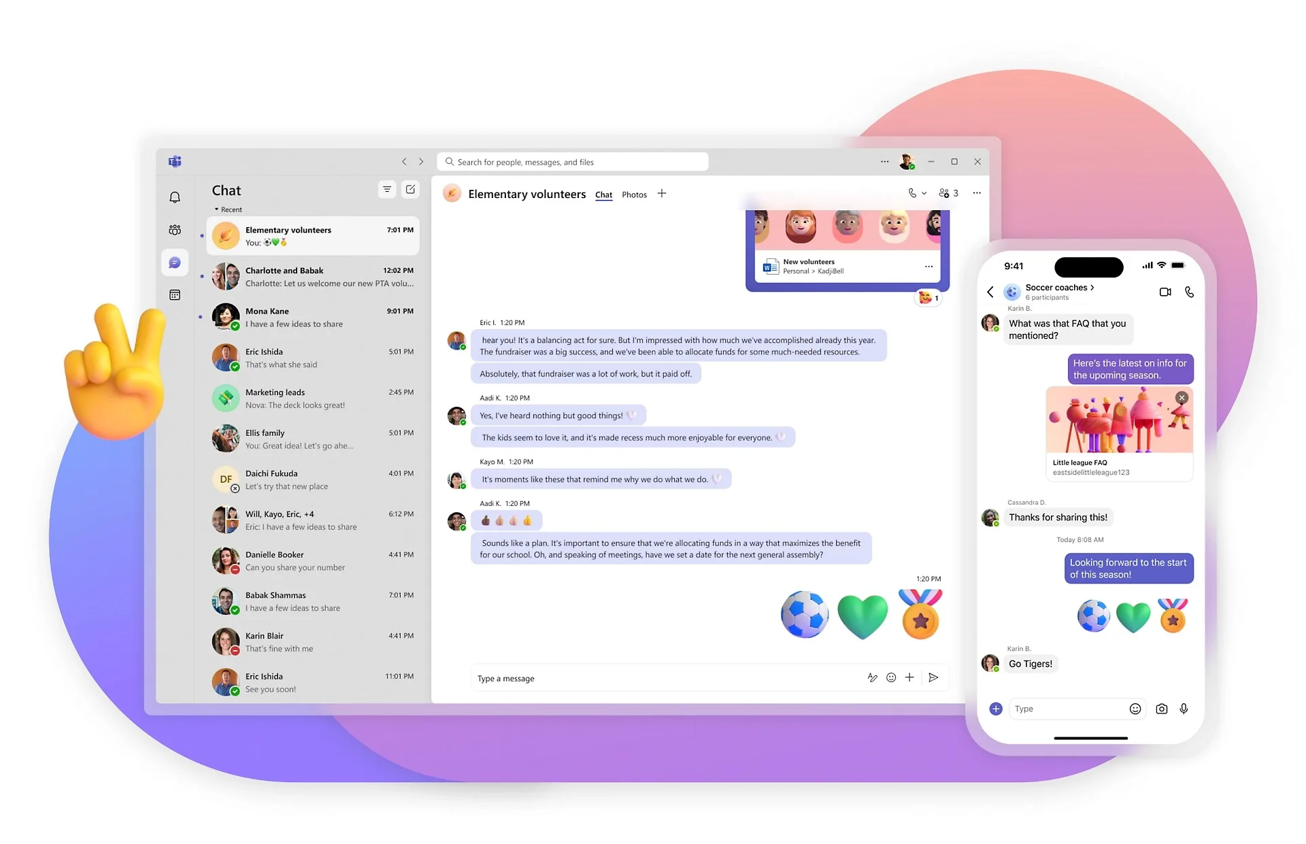Switch to the Chat tab in group header

[605, 194]
